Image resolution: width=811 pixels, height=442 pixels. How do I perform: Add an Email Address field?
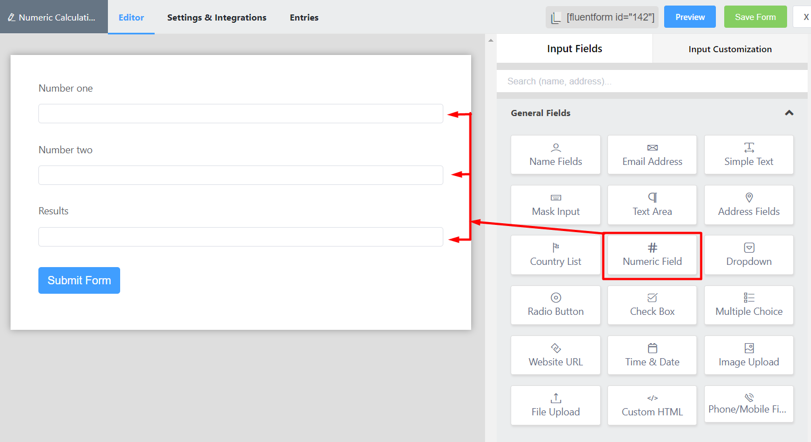pos(652,155)
